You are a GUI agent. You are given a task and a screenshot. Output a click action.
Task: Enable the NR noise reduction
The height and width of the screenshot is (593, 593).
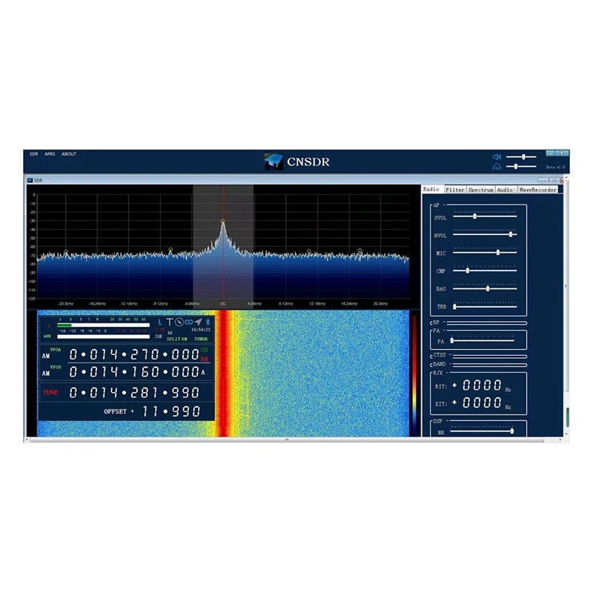205,359
